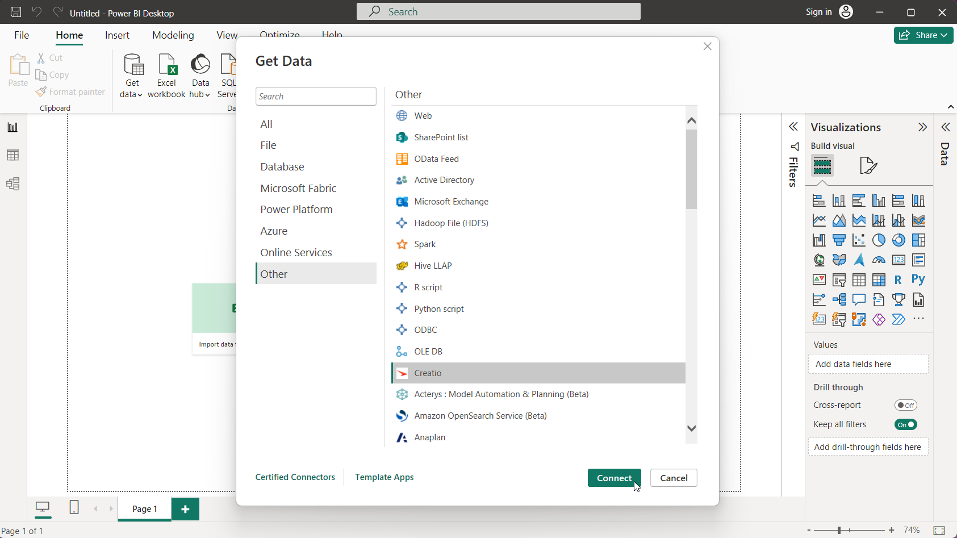Click the zoom in plus button
Image resolution: width=957 pixels, height=538 pixels.
[892, 530]
